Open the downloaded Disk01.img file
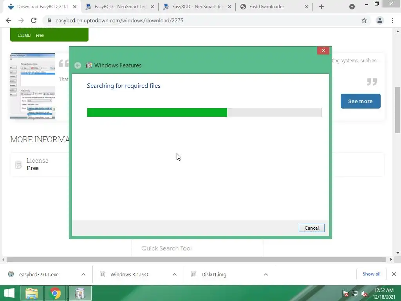The image size is (401, 301). [214, 275]
